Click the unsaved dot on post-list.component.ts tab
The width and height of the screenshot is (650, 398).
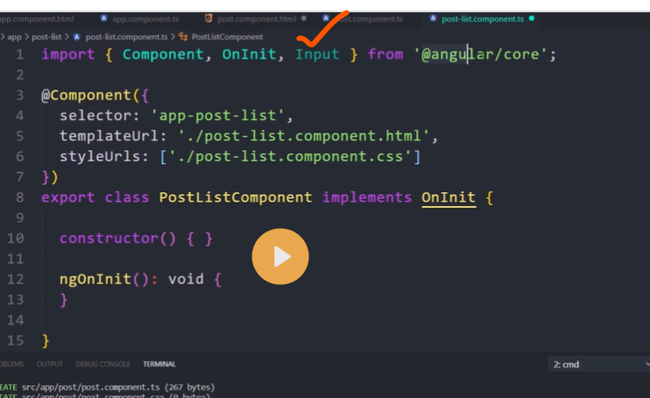[532, 18]
